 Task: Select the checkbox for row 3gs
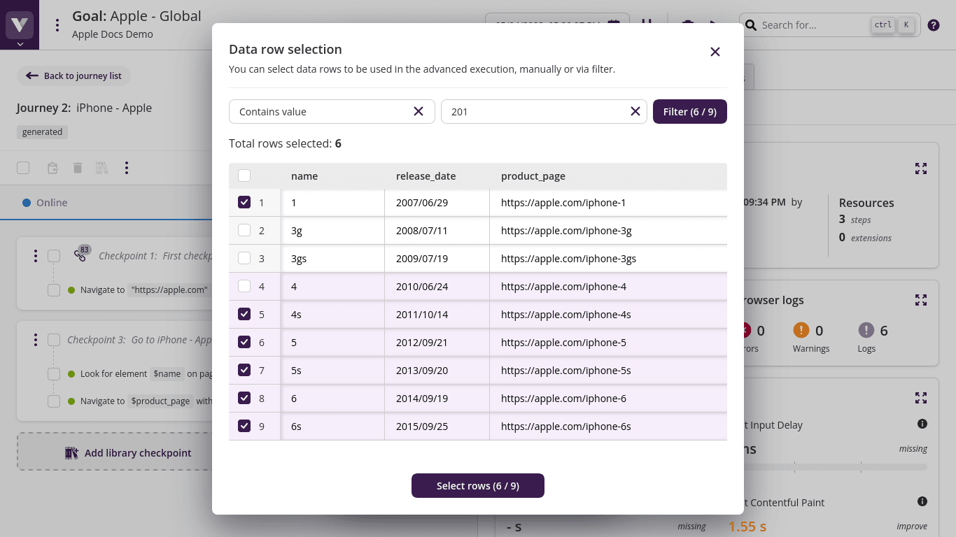point(244,258)
